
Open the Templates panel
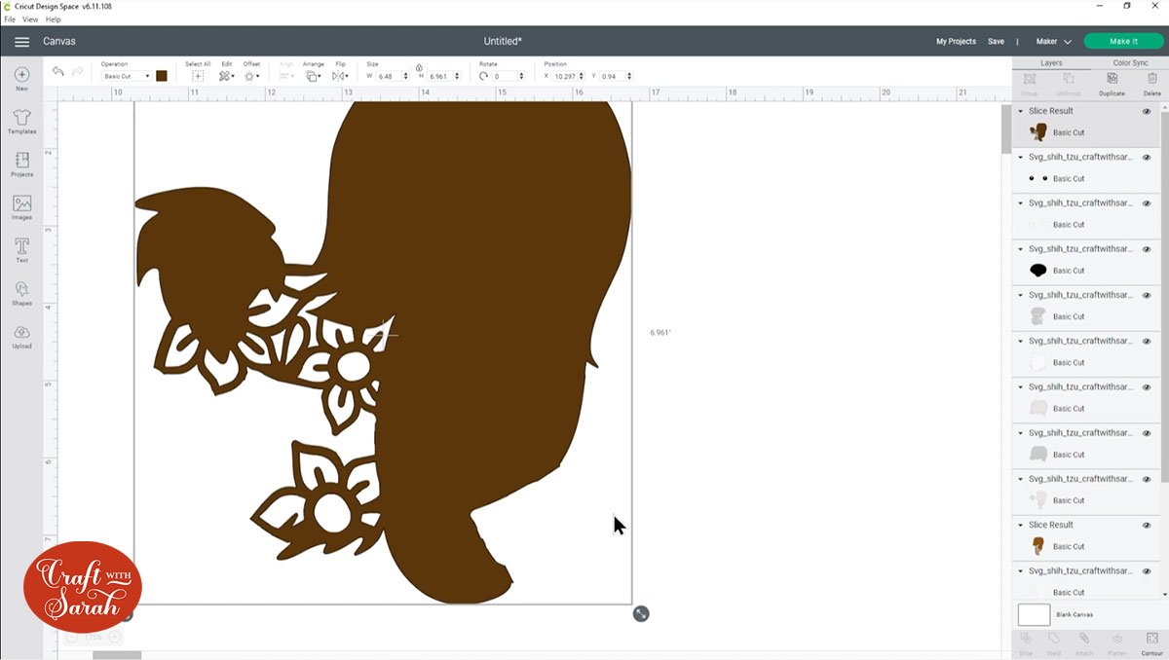tap(21, 121)
